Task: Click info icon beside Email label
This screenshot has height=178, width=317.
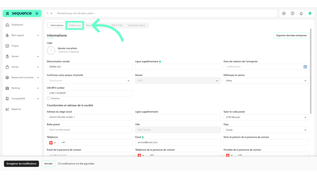Action: click(143, 138)
